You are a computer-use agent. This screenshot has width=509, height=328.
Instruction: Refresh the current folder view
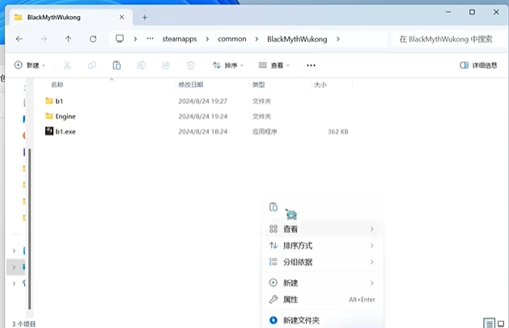pos(93,39)
